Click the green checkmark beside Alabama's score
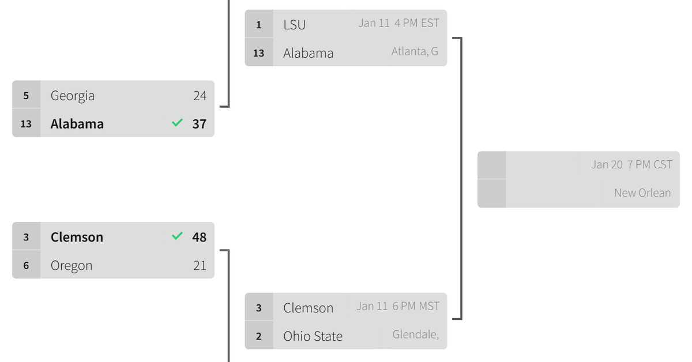 pyautogui.click(x=177, y=123)
